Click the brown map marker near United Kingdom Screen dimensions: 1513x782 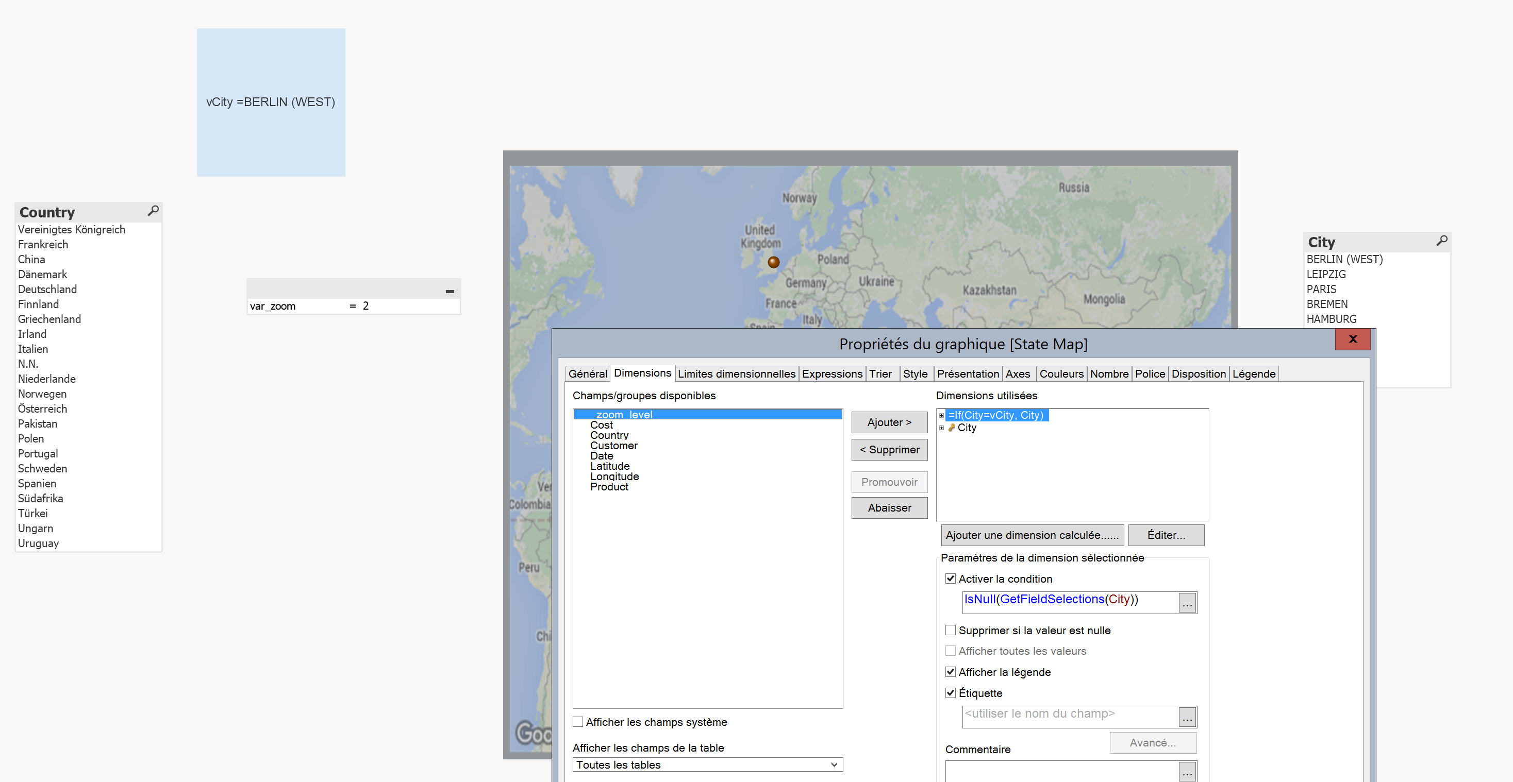774,262
